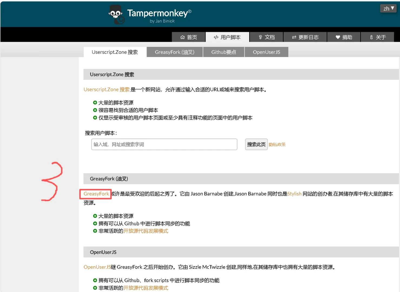Open the 捐助 donate tab

[344, 37]
